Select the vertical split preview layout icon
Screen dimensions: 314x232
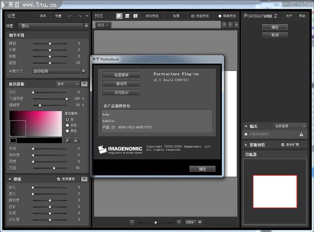coord(136,16)
